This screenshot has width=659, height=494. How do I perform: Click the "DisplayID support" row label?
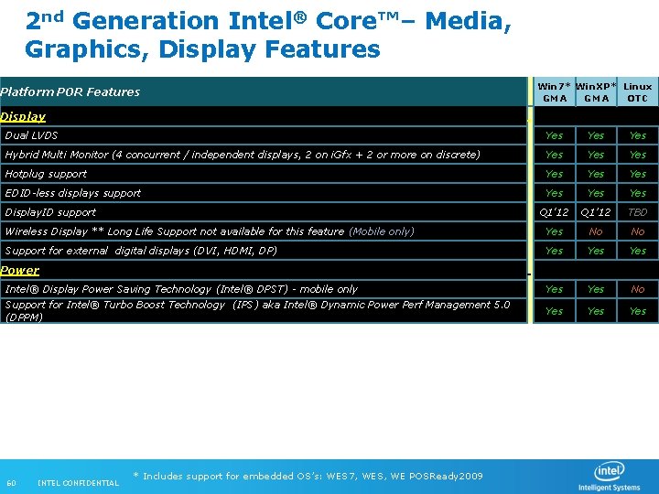pyautogui.click(x=50, y=212)
